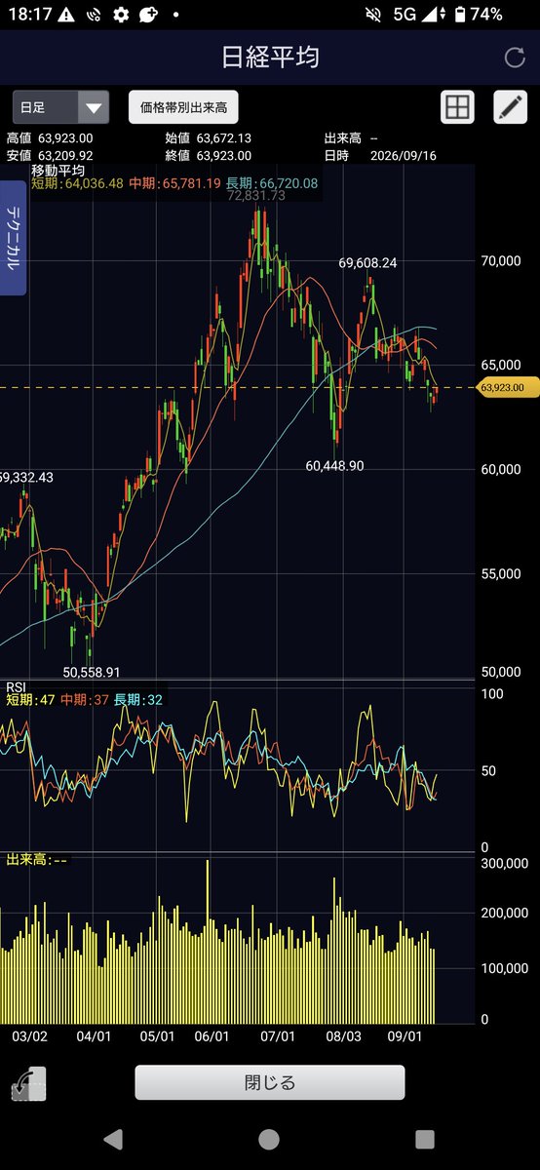Click the 価格帯別出来高 button

click(x=183, y=107)
